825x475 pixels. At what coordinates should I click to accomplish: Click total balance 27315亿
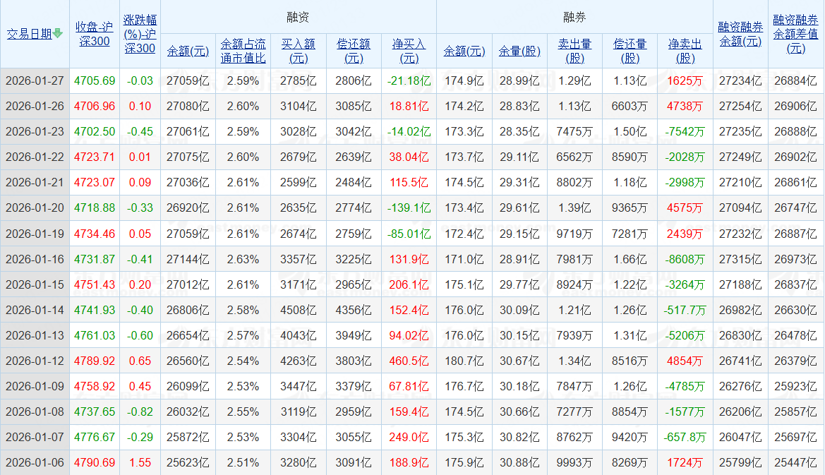tap(740, 259)
